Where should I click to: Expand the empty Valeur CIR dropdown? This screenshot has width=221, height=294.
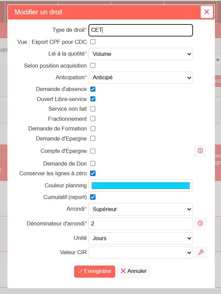click(x=141, y=253)
